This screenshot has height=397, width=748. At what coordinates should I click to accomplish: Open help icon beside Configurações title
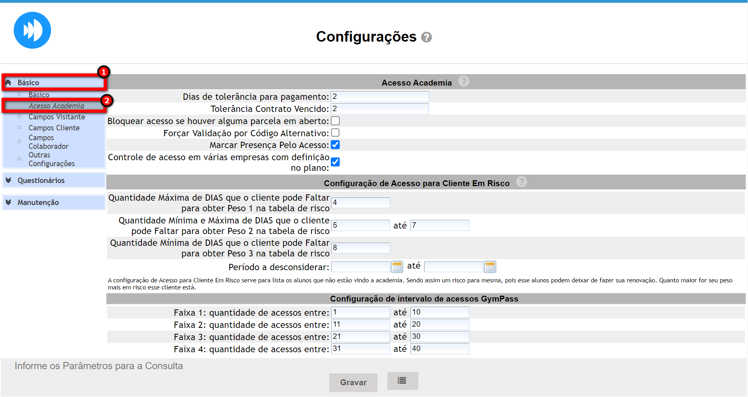[x=426, y=37]
